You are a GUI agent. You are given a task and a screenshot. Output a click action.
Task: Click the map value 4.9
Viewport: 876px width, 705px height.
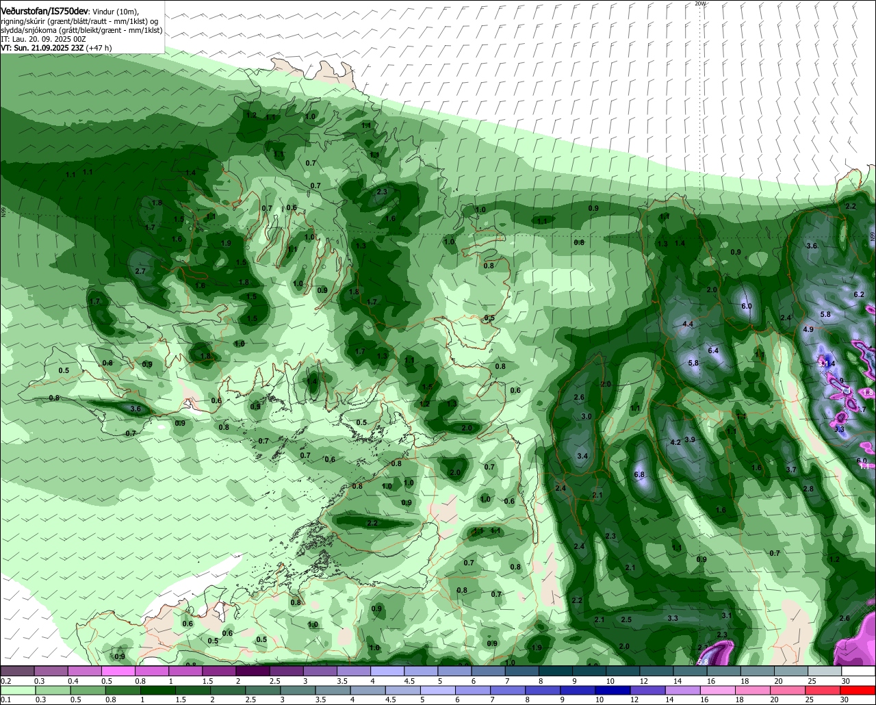click(808, 329)
